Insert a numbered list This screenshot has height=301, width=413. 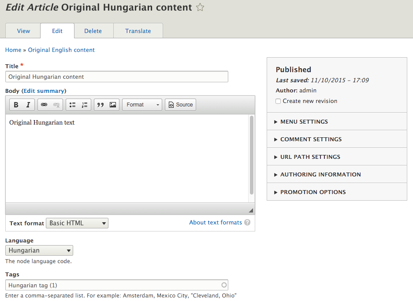(x=85, y=105)
